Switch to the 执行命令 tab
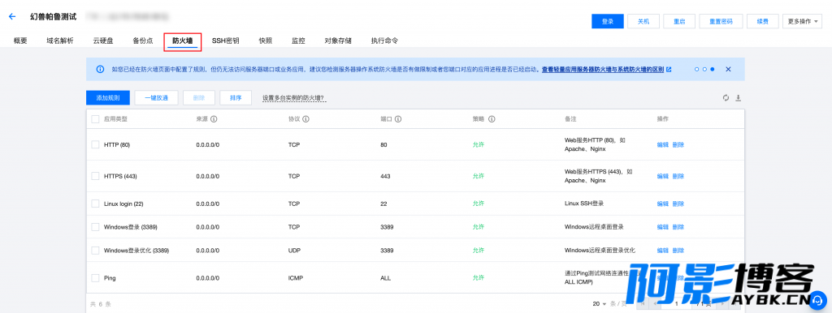This screenshot has height=313, width=832. (384, 41)
